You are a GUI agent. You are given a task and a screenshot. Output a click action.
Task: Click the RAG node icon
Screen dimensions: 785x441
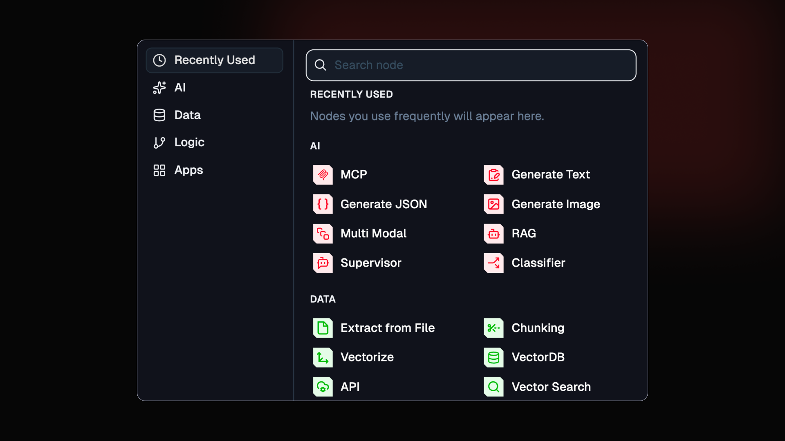coord(493,234)
